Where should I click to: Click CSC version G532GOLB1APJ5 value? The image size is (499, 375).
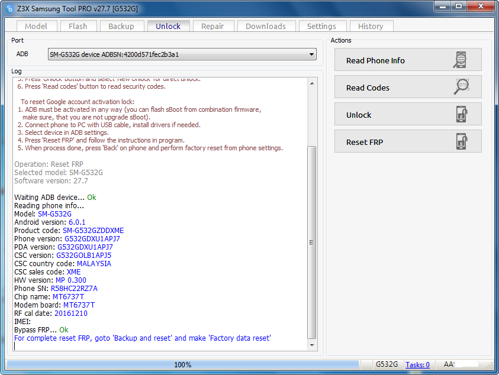(x=83, y=256)
